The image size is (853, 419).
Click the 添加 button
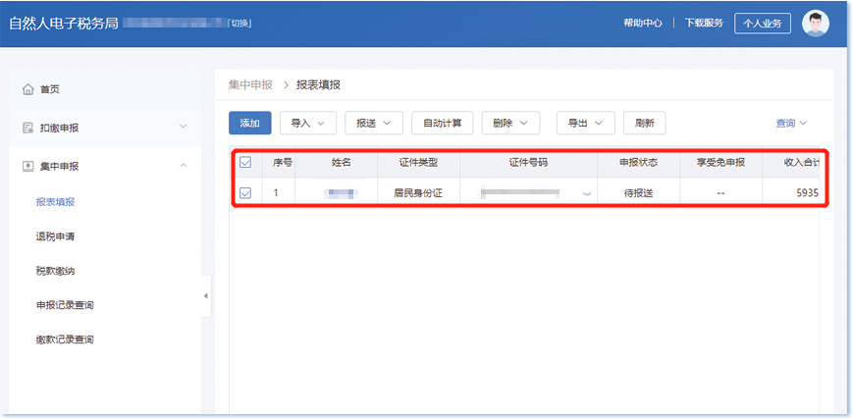tap(249, 123)
